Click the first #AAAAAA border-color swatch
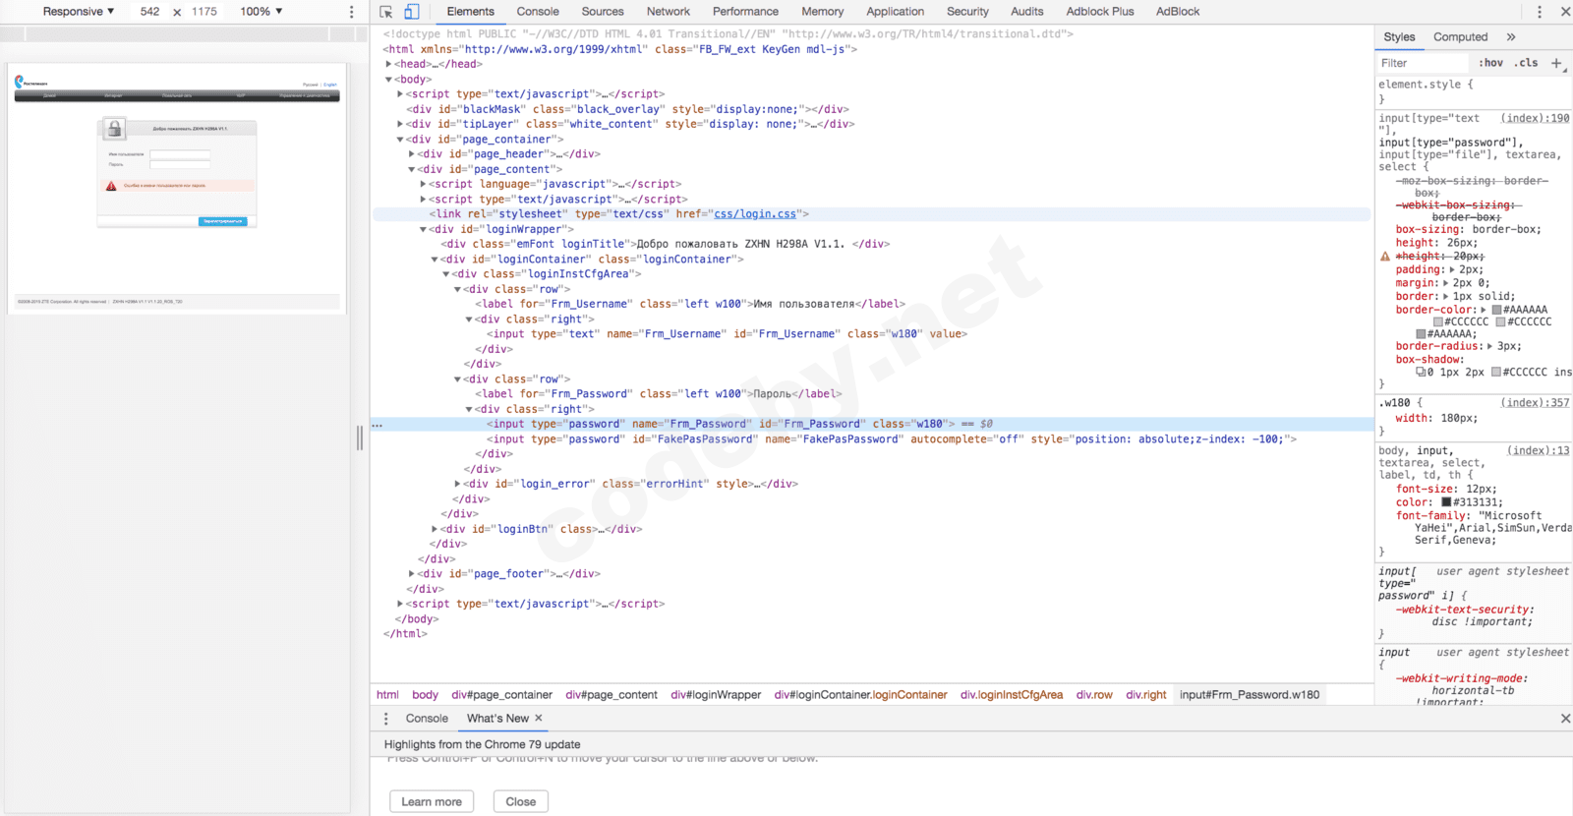The height and width of the screenshot is (816, 1573). point(1496,311)
